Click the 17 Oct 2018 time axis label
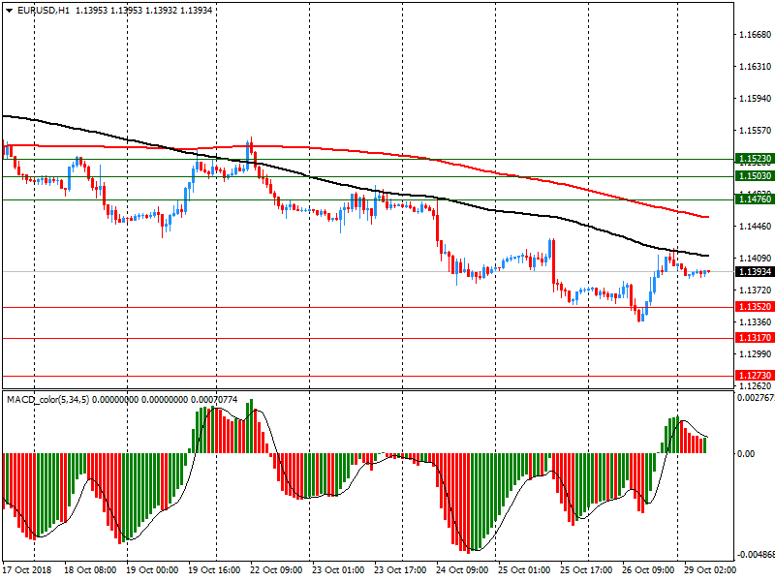Image resolution: width=775 pixels, height=581 pixels. (x=27, y=570)
